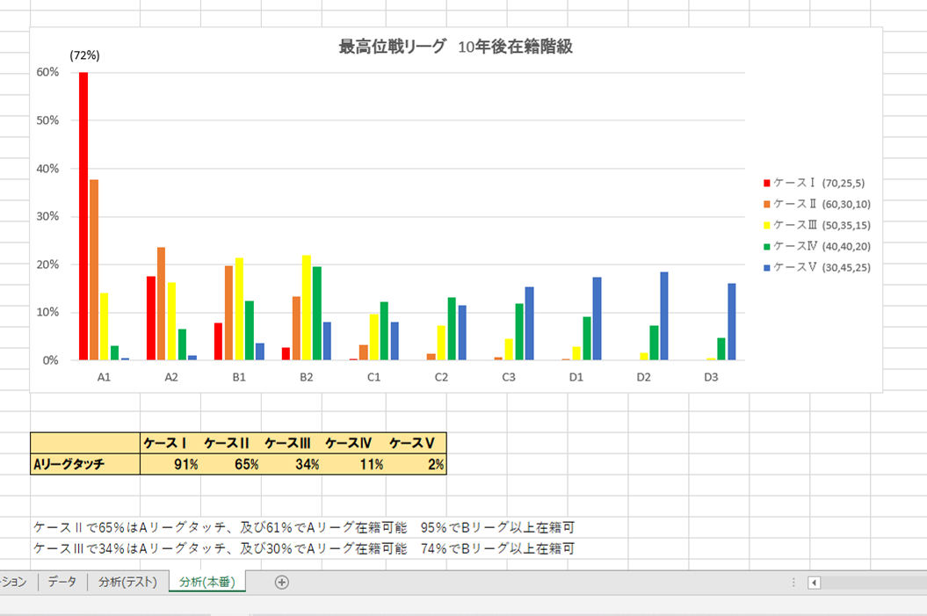
Task: Select table header cell ケースⅠ
Action: click(x=170, y=443)
